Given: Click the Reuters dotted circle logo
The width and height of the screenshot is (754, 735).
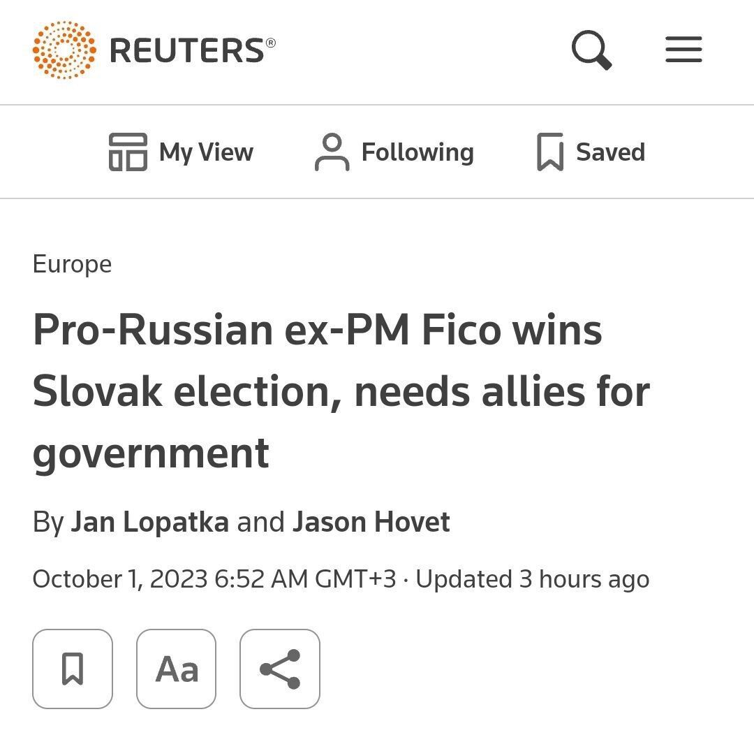Looking at the screenshot, I should [x=64, y=50].
